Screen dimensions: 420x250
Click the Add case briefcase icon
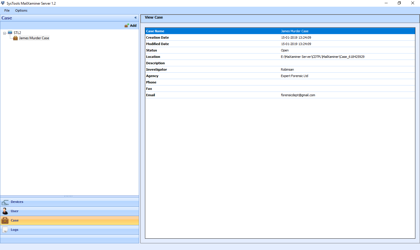127,26
